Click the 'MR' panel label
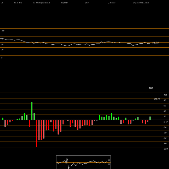169x169 pixels. (151, 88)
